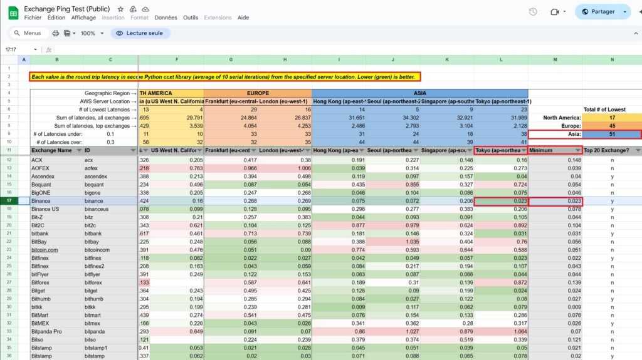Viewport: 642px width, 360px height.
Task: Select the yellow latency description note
Action: click(225, 77)
